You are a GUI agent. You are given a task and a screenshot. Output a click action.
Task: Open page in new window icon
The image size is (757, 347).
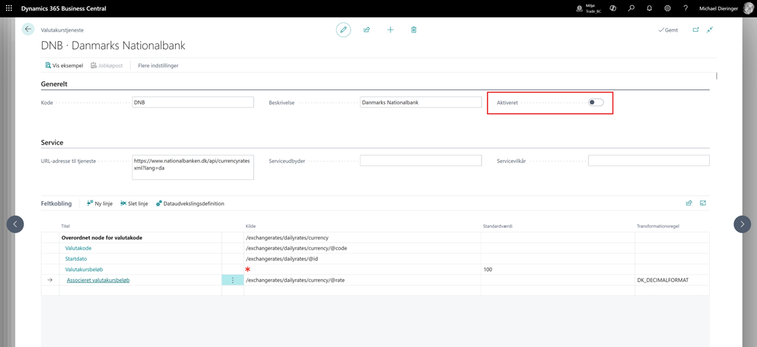tap(696, 30)
